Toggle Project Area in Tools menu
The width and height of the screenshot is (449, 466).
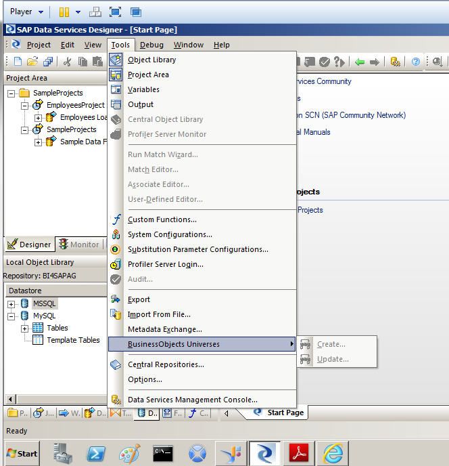point(202,75)
